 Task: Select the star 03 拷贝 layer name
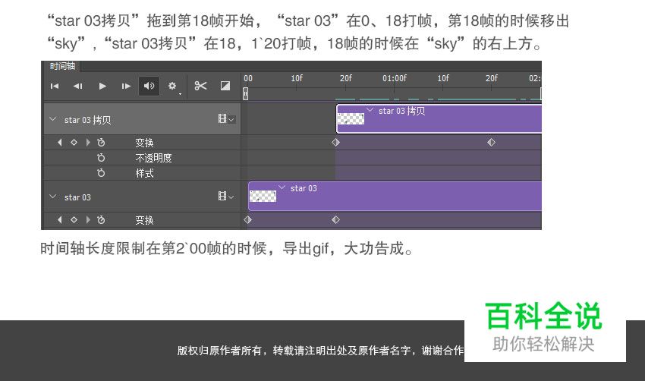(87, 120)
